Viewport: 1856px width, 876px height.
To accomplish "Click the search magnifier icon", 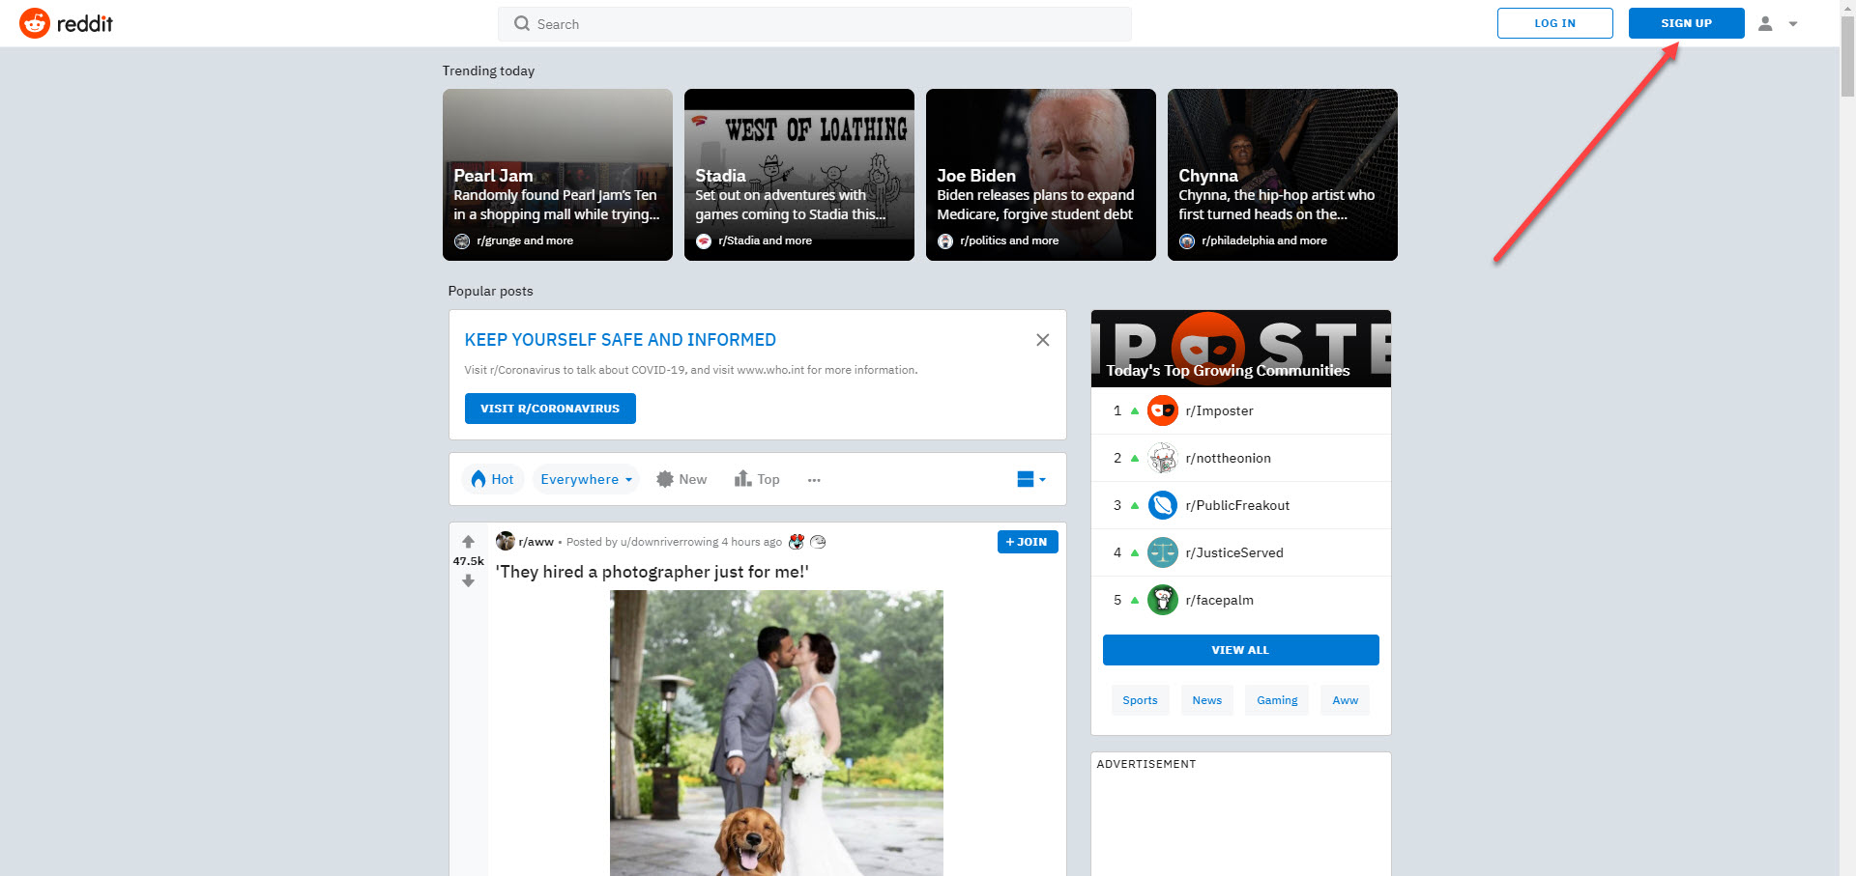I will [x=522, y=24].
